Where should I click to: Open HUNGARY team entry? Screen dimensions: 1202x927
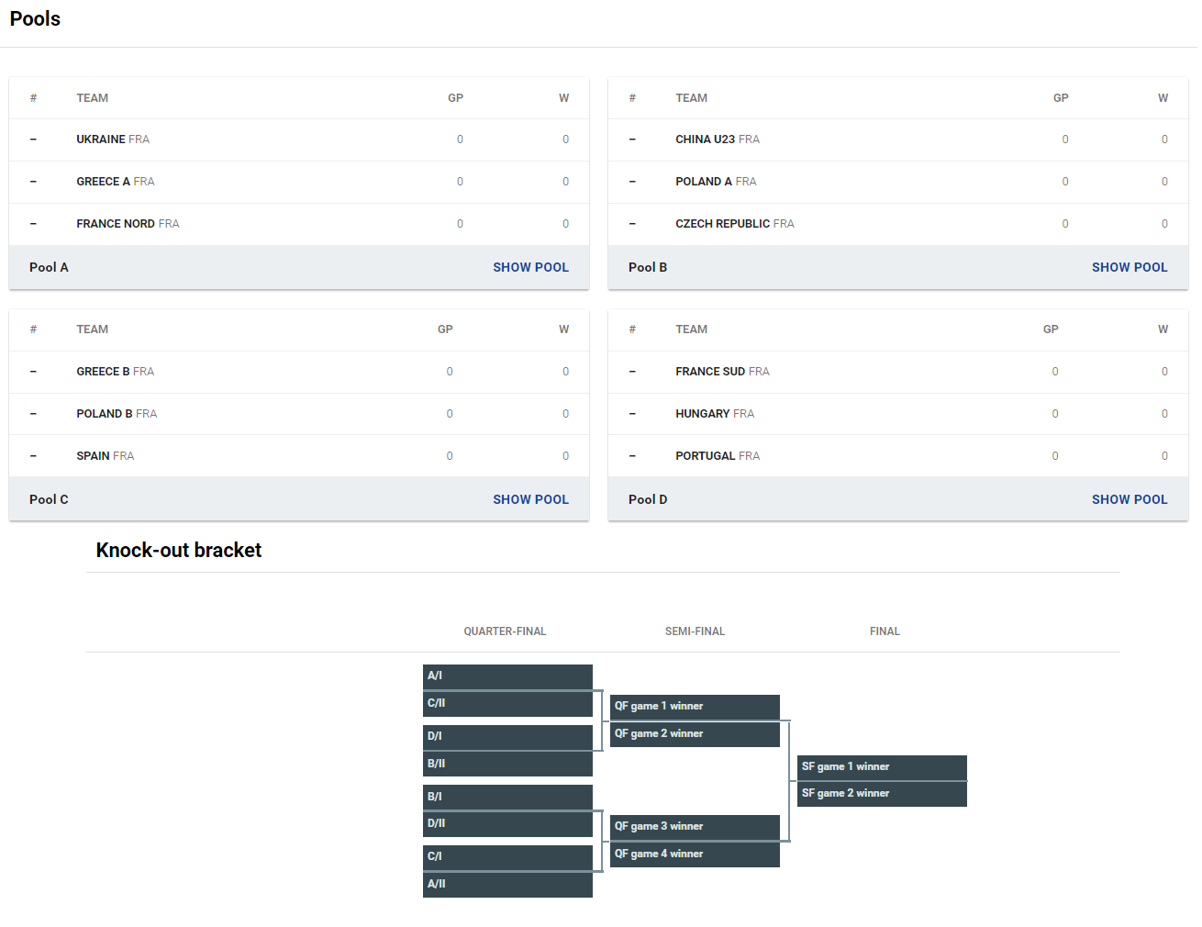tap(898, 414)
